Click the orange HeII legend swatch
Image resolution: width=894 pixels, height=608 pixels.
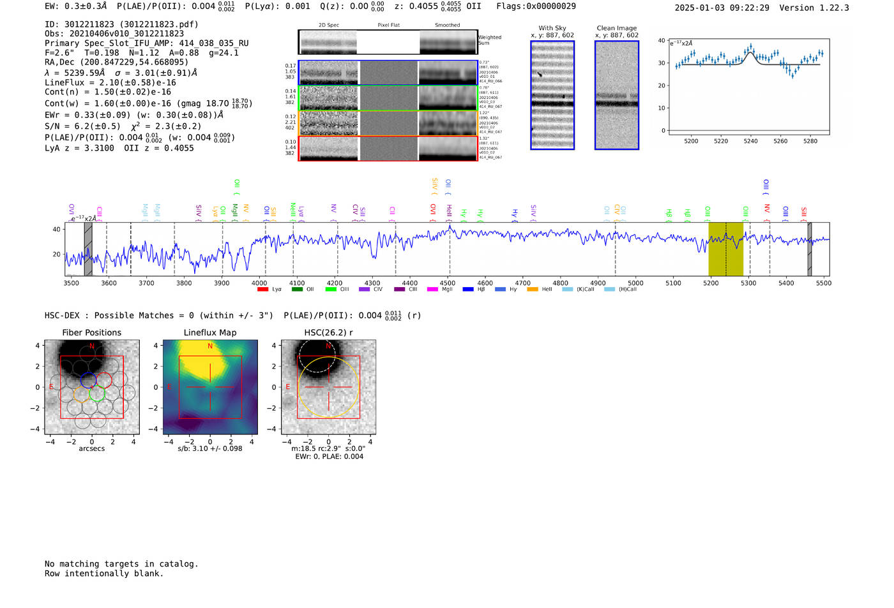533,290
